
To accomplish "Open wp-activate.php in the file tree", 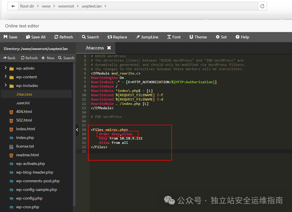I will [30, 163].
